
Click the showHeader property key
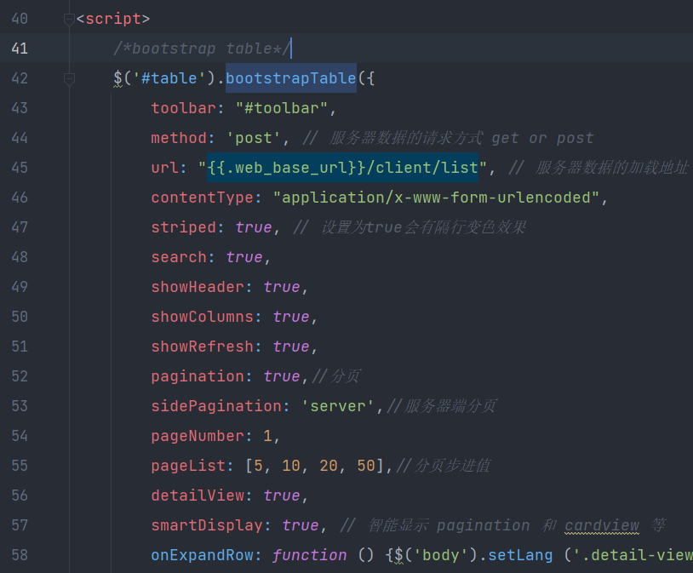tap(198, 287)
